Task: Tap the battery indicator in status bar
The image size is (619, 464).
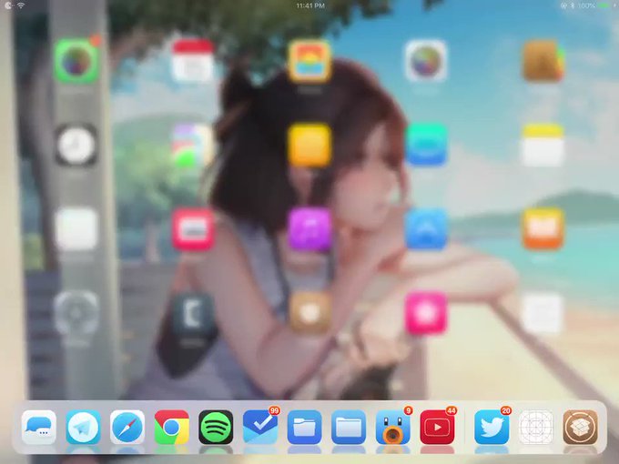Action: pyautogui.click(x=605, y=5)
